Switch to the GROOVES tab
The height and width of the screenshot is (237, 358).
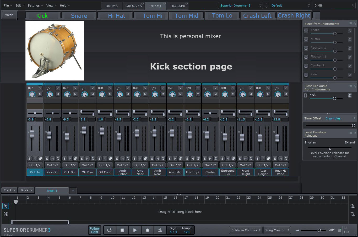click(133, 6)
